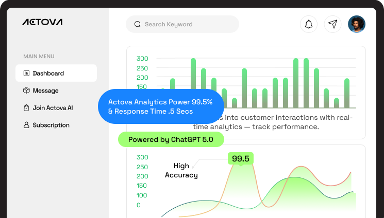Select Message in the main menu
384x218 pixels.
point(45,90)
